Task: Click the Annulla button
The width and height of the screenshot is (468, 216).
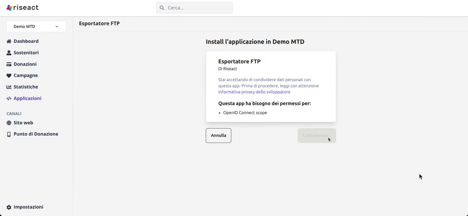Action: pyautogui.click(x=218, y=136)
